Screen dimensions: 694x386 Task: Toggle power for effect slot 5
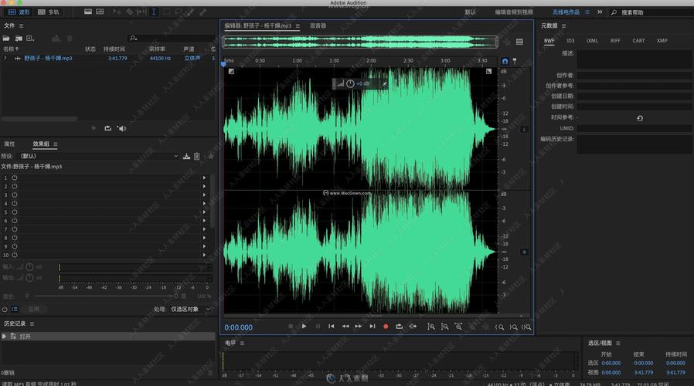tap(14, 212)
